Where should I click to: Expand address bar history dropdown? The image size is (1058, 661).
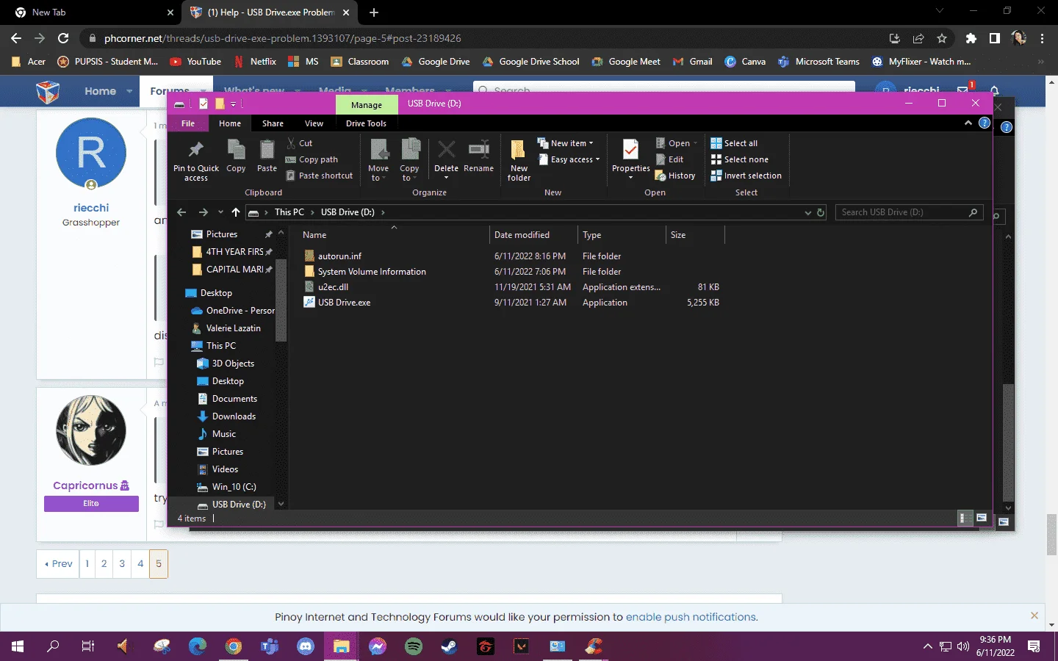coord(807,212)
